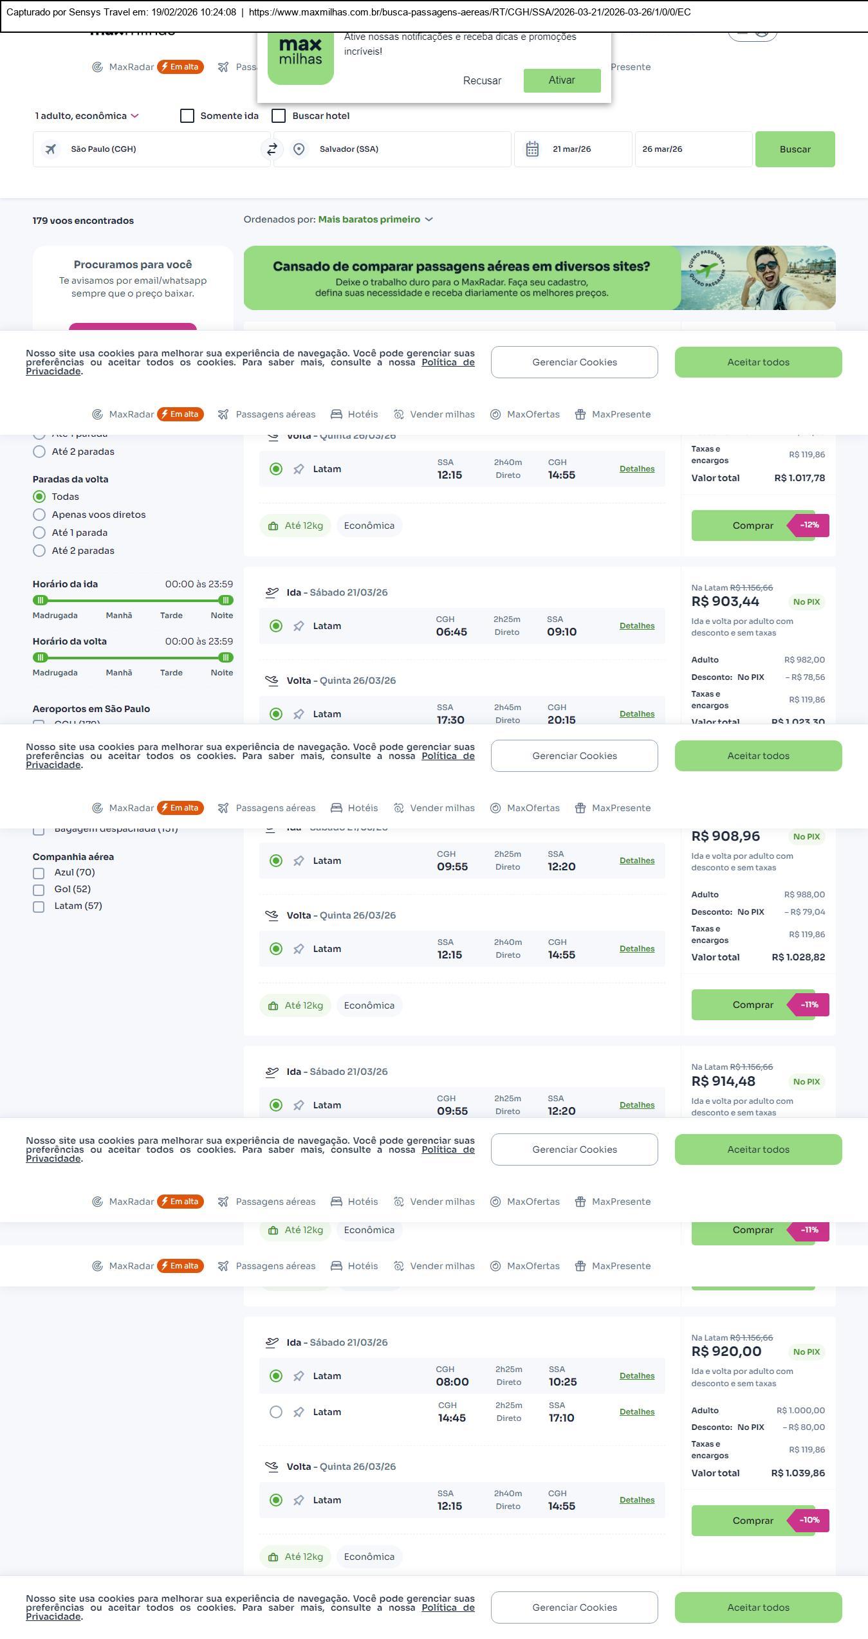Click the green Buscar search button

coord(795,149)
